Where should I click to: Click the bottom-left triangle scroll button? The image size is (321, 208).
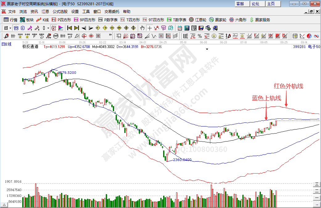point(4,204)
